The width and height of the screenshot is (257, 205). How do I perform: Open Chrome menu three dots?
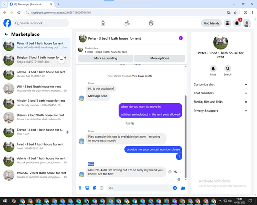[x=252, y=13]
